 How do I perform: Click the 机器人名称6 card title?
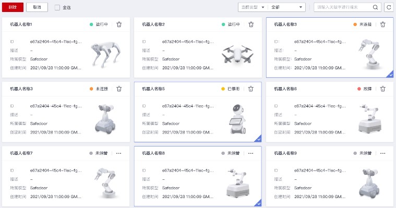pos(285,89)
